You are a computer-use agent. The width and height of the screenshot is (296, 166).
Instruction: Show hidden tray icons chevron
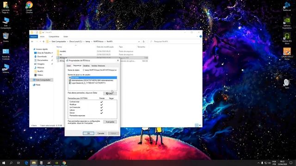[x=259, y=163]
